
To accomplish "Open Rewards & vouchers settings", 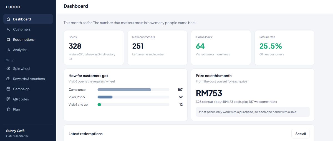I will coord(28,79).
